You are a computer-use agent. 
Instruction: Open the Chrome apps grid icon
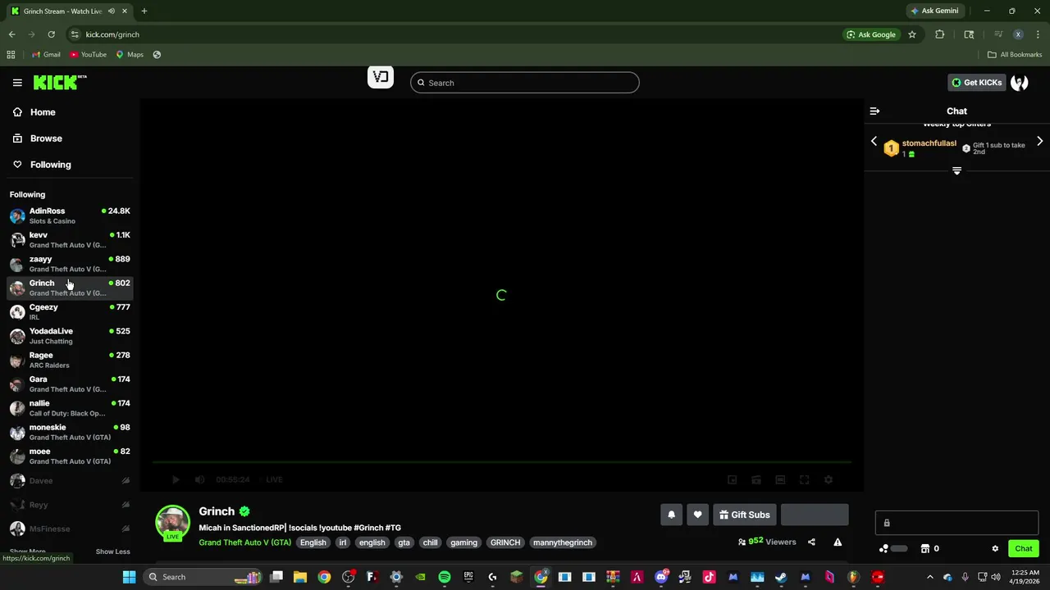click(x=11, y=55)
